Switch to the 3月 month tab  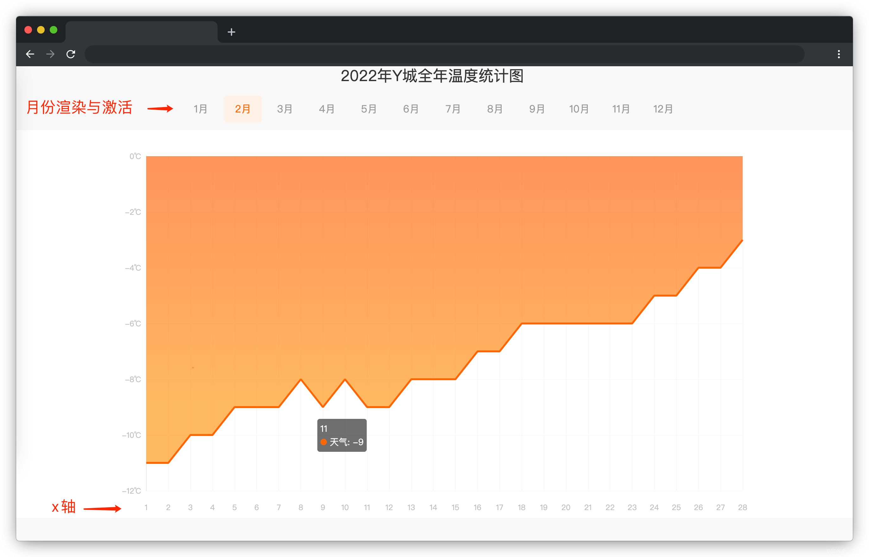click(285, 109)
